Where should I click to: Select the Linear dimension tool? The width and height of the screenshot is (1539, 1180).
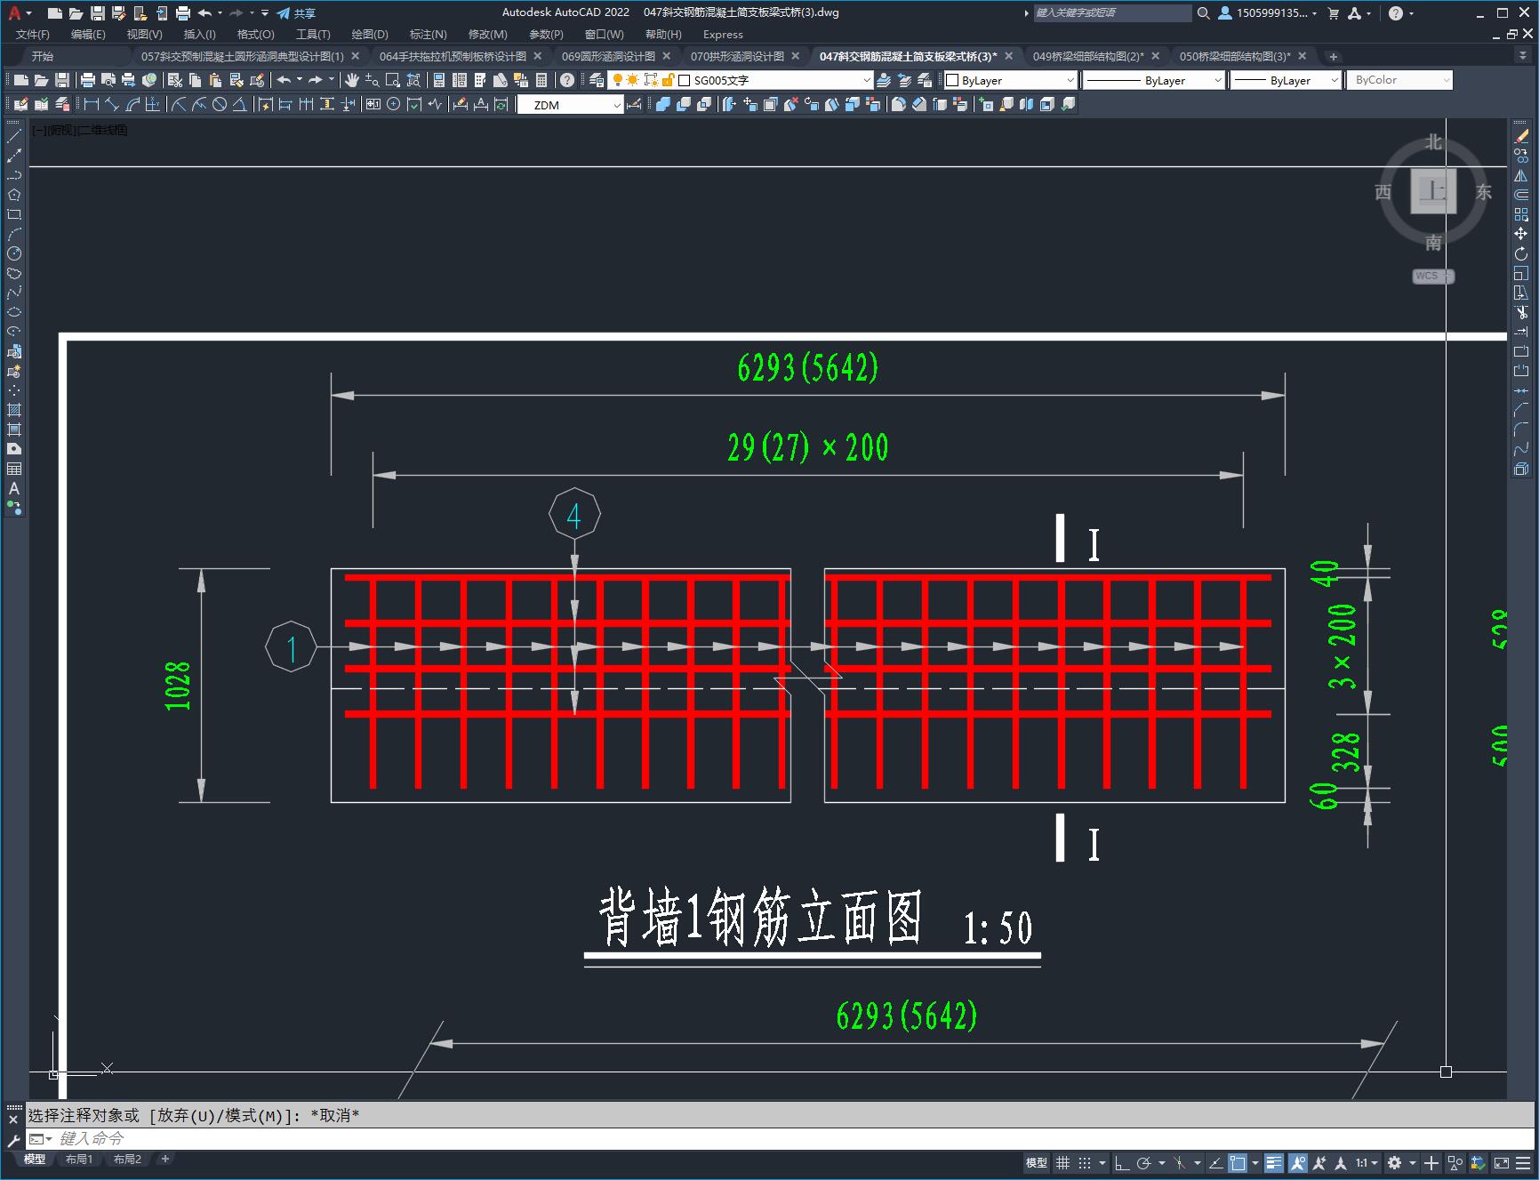pos(92,104)
